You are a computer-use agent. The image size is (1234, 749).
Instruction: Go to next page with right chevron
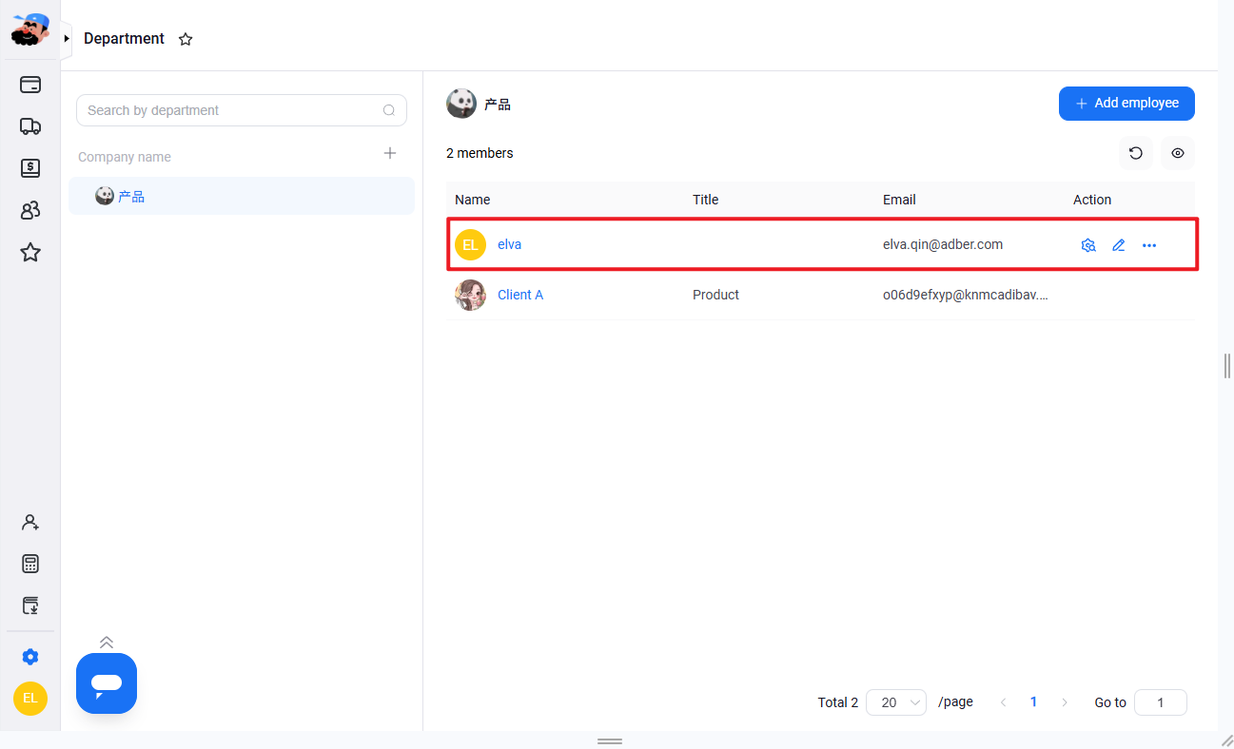(x=1065, y=702)
